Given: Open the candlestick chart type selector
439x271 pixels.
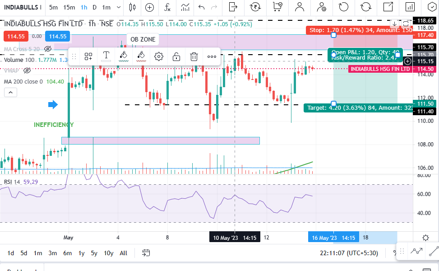Looking at the screenshot, I should click(x=133, y=7).
